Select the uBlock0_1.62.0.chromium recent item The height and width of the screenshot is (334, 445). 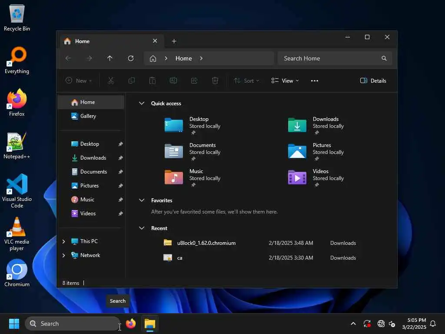(260, 243)
